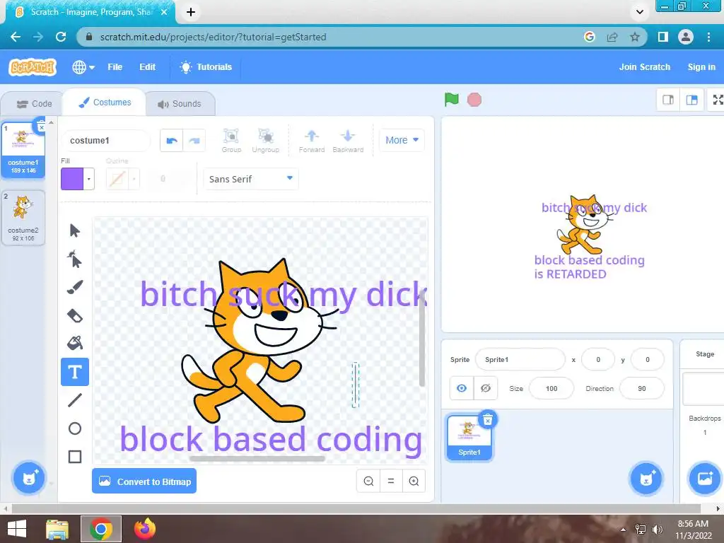Move selection Backward one layer
Screen dimensions: 724x543
(348, 141)
